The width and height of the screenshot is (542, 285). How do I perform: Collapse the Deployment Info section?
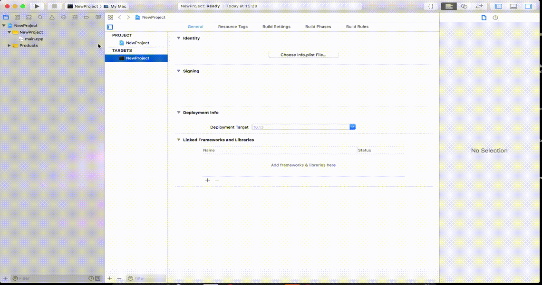coord(179,112)
